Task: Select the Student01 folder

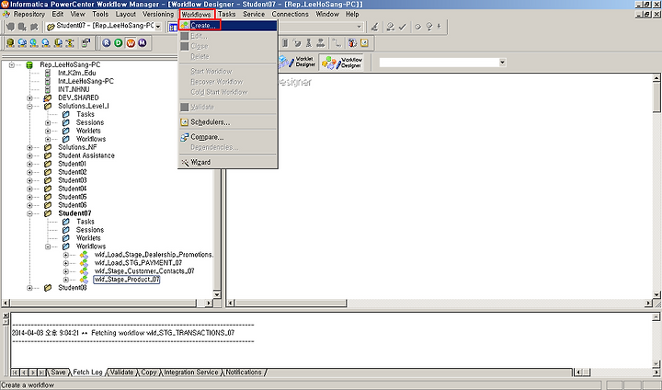Action: click(x=73, y=164)
